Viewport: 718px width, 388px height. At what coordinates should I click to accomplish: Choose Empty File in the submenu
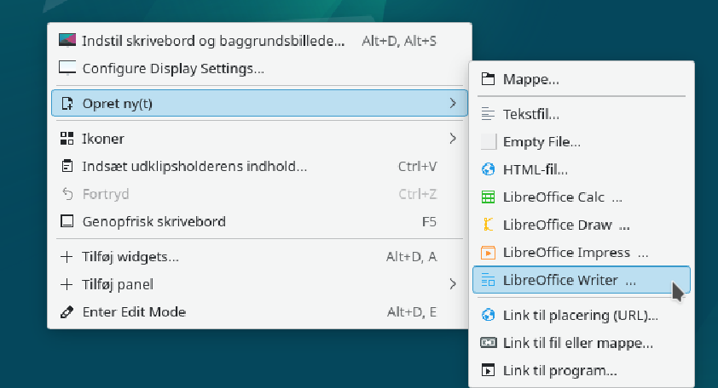[x=582, y=142]
